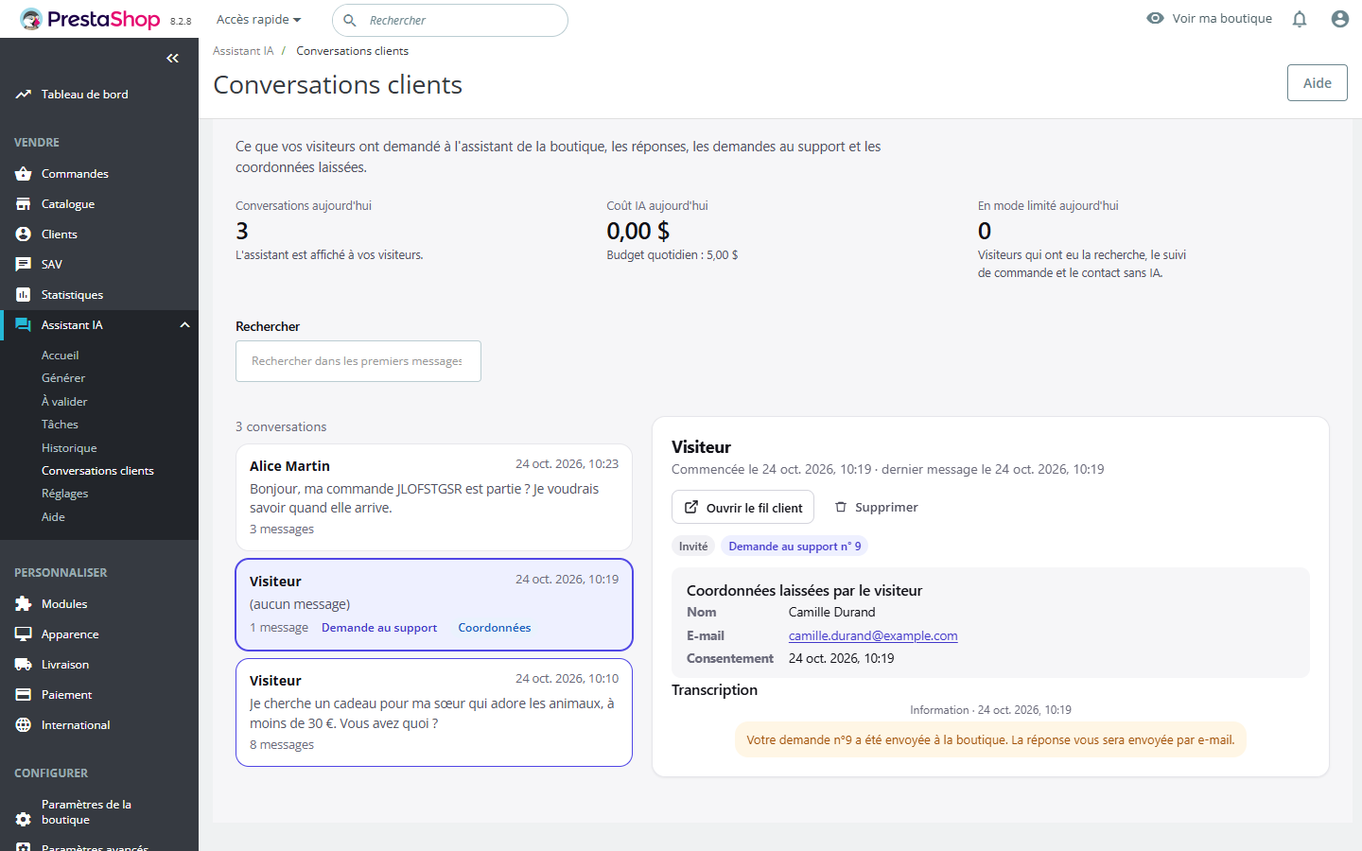Open notifications bell icon
The height and width of the screenshot is (851, 1362).
click(1300, 19)
